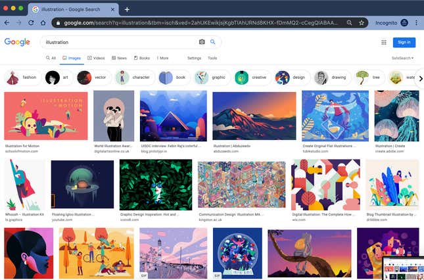Open the Google apps grid icon

(384, 43)
